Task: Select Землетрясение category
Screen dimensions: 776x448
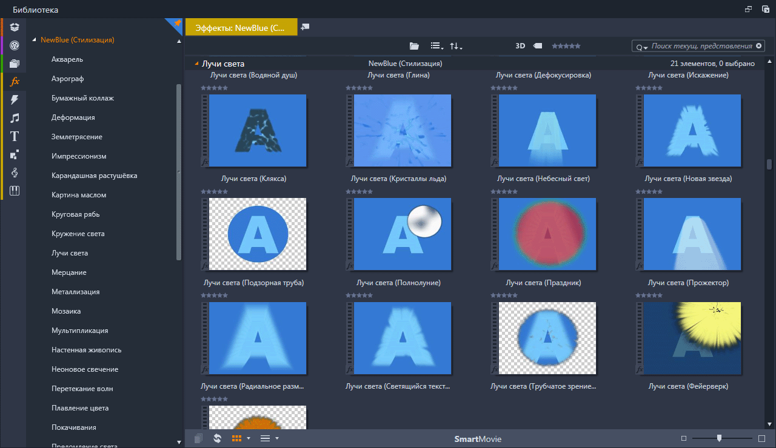Action: point(77,137)
